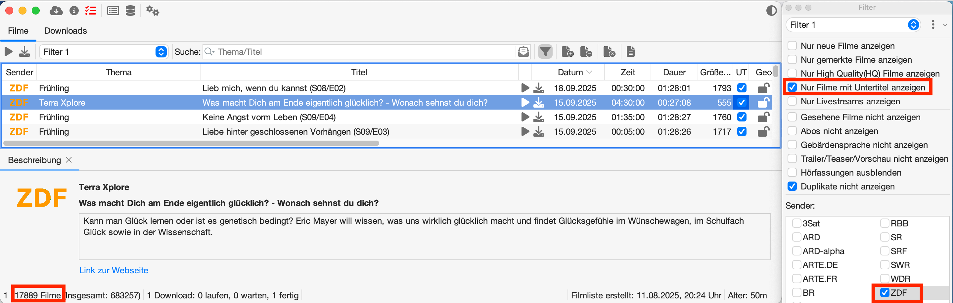953x303 pixels.
Task: Toggle dark mode contrast icon
Action: (x=771, y=11)
